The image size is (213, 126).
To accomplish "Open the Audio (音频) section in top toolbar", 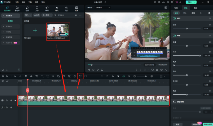I will (x=27, y=9).
